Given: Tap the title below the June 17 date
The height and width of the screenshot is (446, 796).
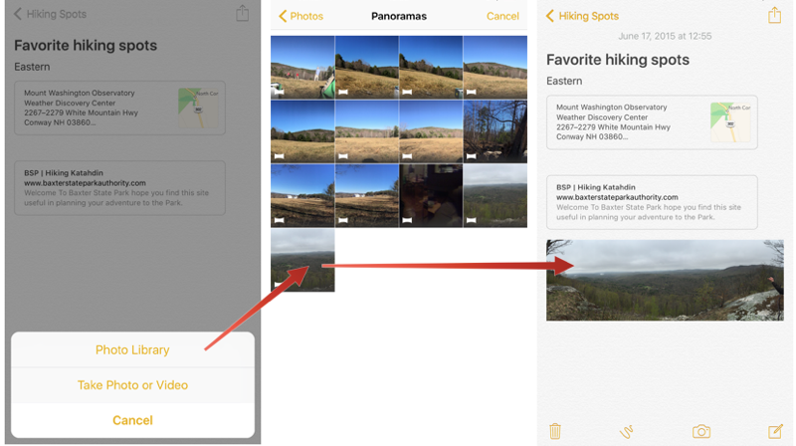Looking at the screenshot, I should pos(617,60).
